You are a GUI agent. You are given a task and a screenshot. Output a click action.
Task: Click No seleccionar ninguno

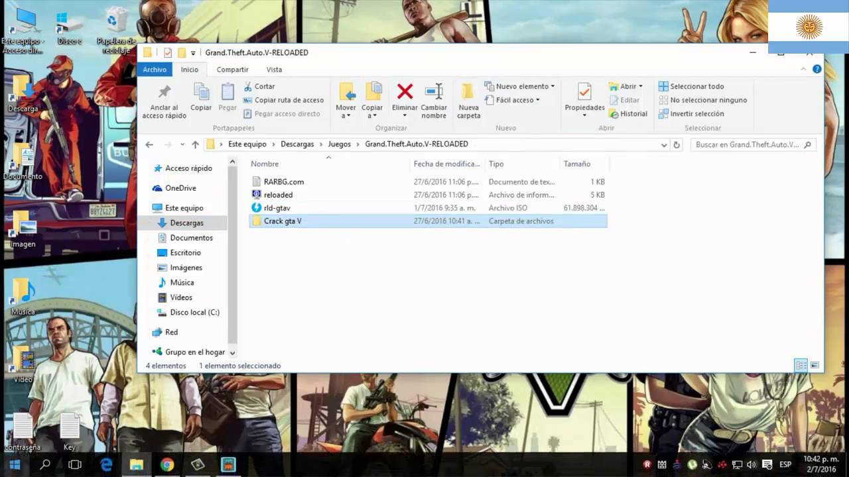[702, 100]
